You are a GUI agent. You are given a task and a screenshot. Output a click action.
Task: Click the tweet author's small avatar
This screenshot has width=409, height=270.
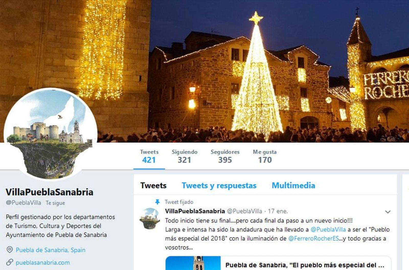[x=150, y=218]
